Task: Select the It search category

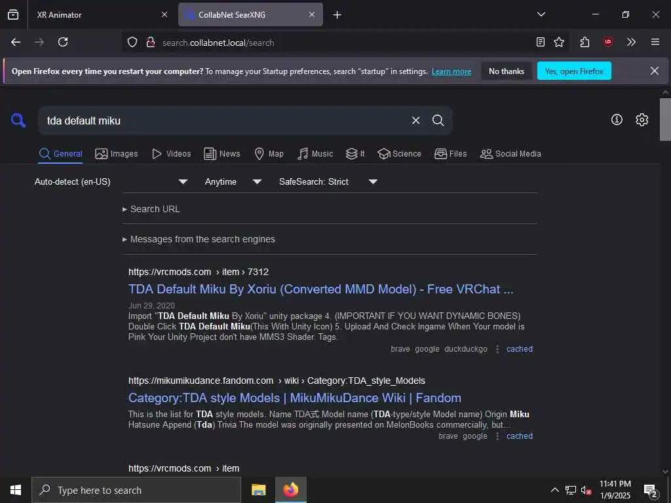Action: coord(355,154)
